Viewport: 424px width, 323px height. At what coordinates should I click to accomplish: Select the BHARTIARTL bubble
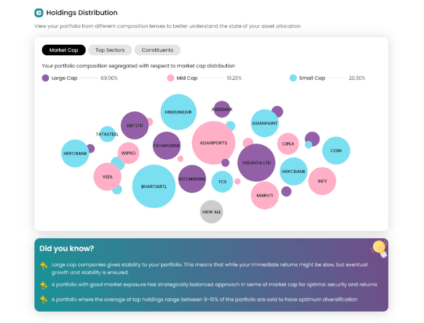pos(154,186)
